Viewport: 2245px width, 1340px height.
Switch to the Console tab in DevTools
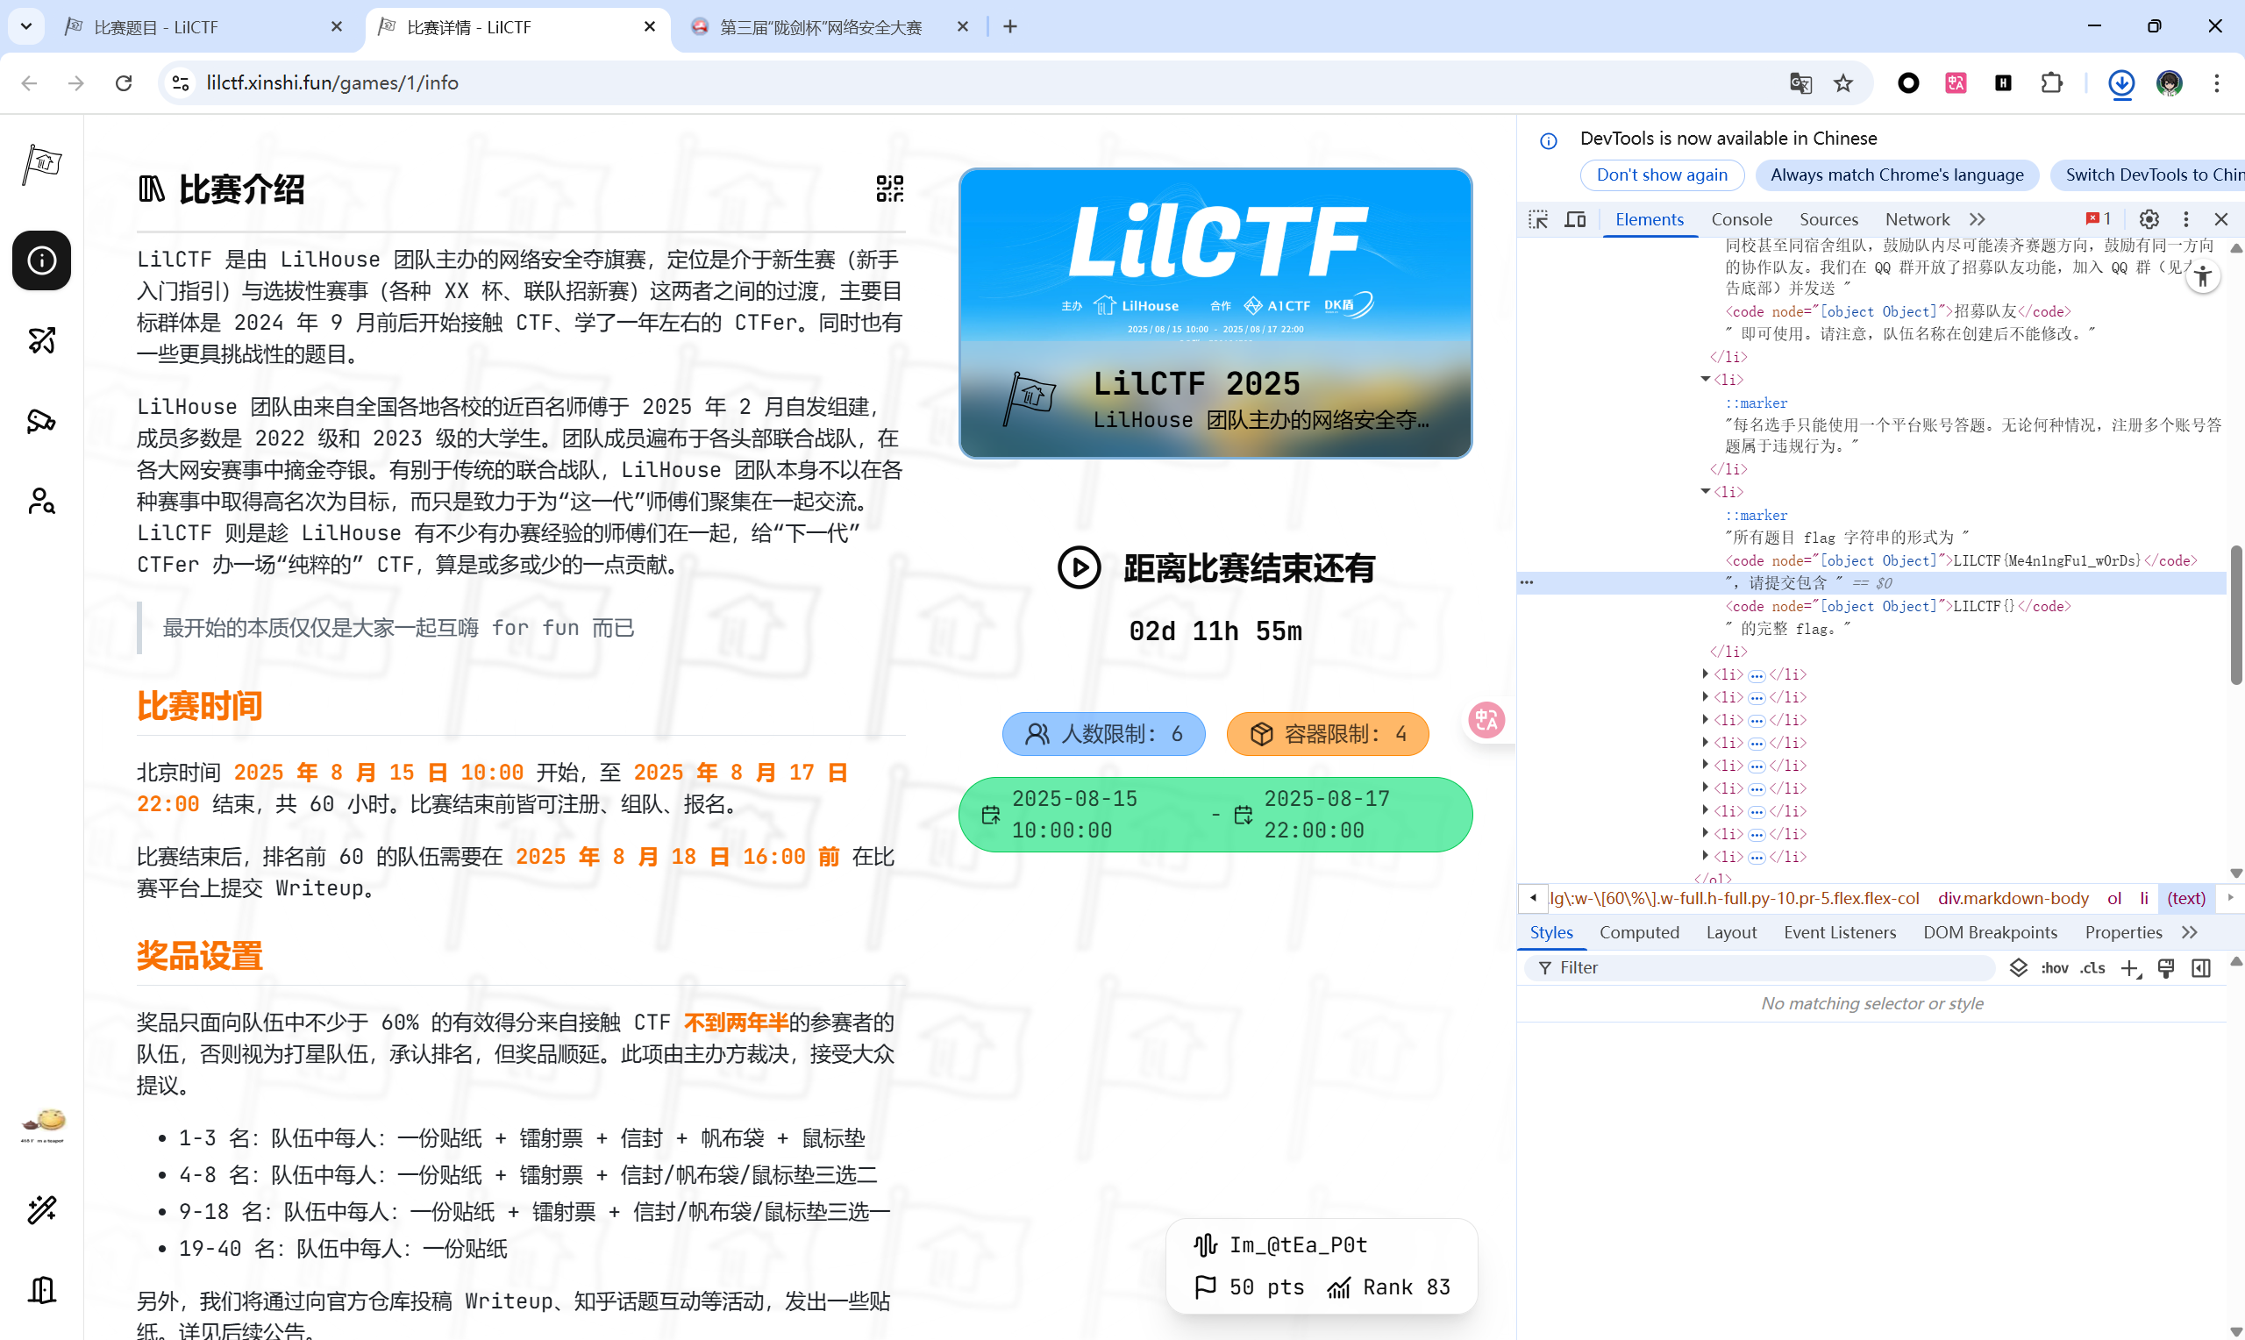[1741, 219]
